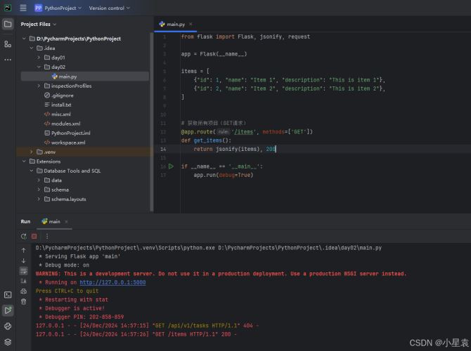Select workspace.xml in the project tree
Screen dimensions: 471x351
67,143
